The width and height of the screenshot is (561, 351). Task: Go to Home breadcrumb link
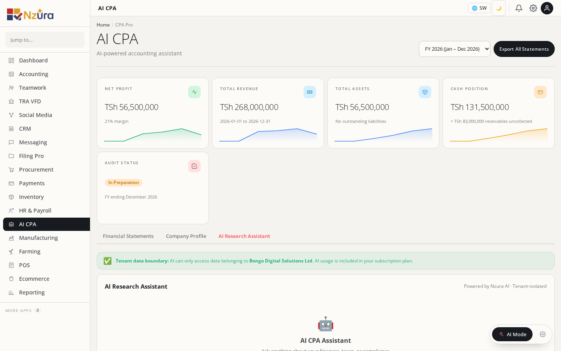coord(103,25)
